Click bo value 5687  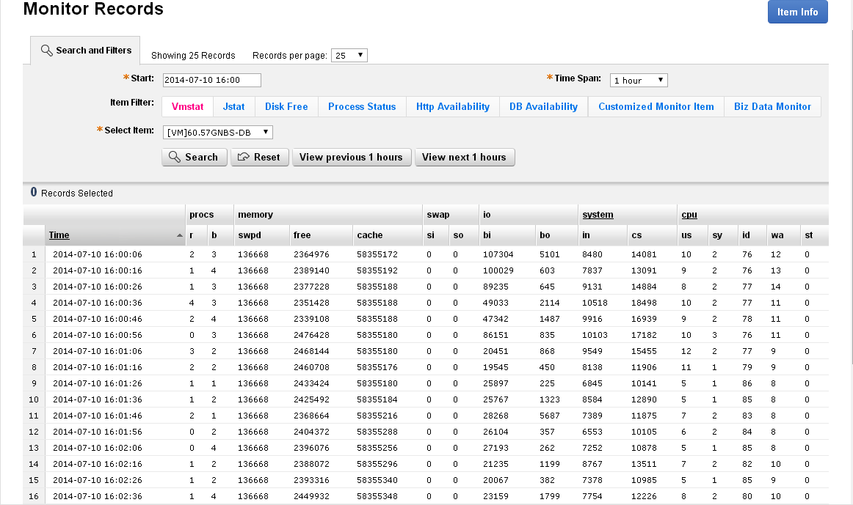549,416
